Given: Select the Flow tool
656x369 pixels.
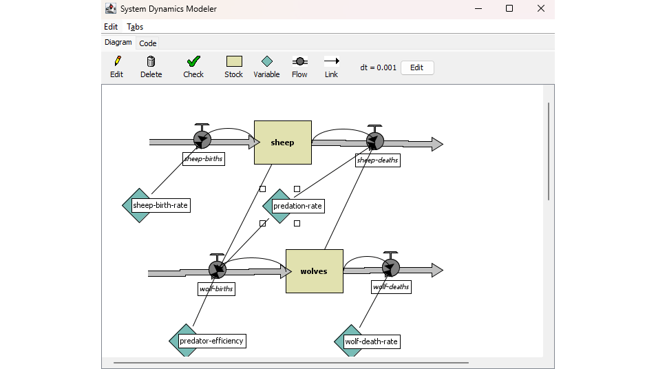Looking at the screenshot, I should (299, 67).
